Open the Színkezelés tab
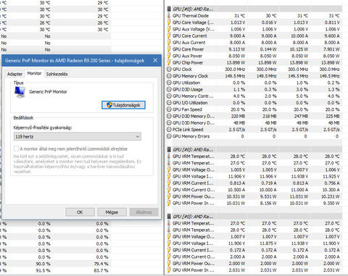This screenshot has height=276, width=348. click(x=57, y=74)
